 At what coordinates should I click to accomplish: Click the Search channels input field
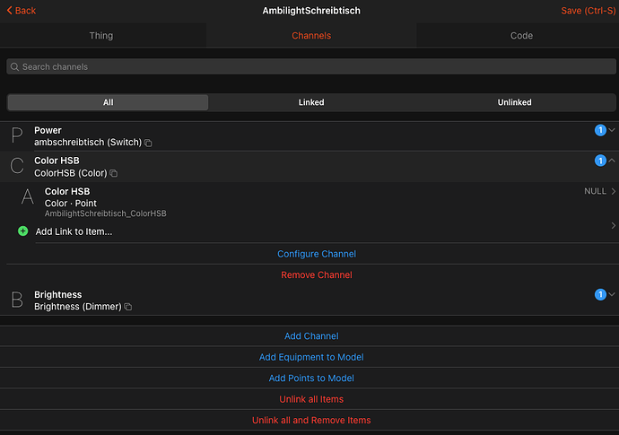coord(309,67)
